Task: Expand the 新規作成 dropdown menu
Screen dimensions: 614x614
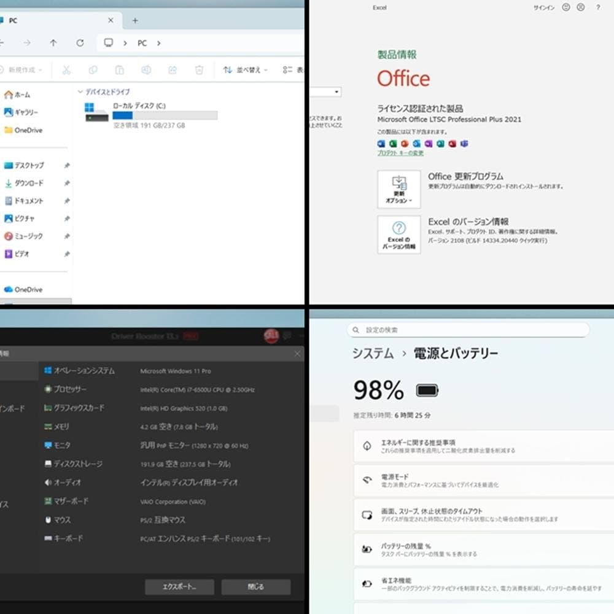Action: pos(23,70)
